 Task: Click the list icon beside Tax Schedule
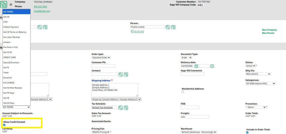(126, 108)
